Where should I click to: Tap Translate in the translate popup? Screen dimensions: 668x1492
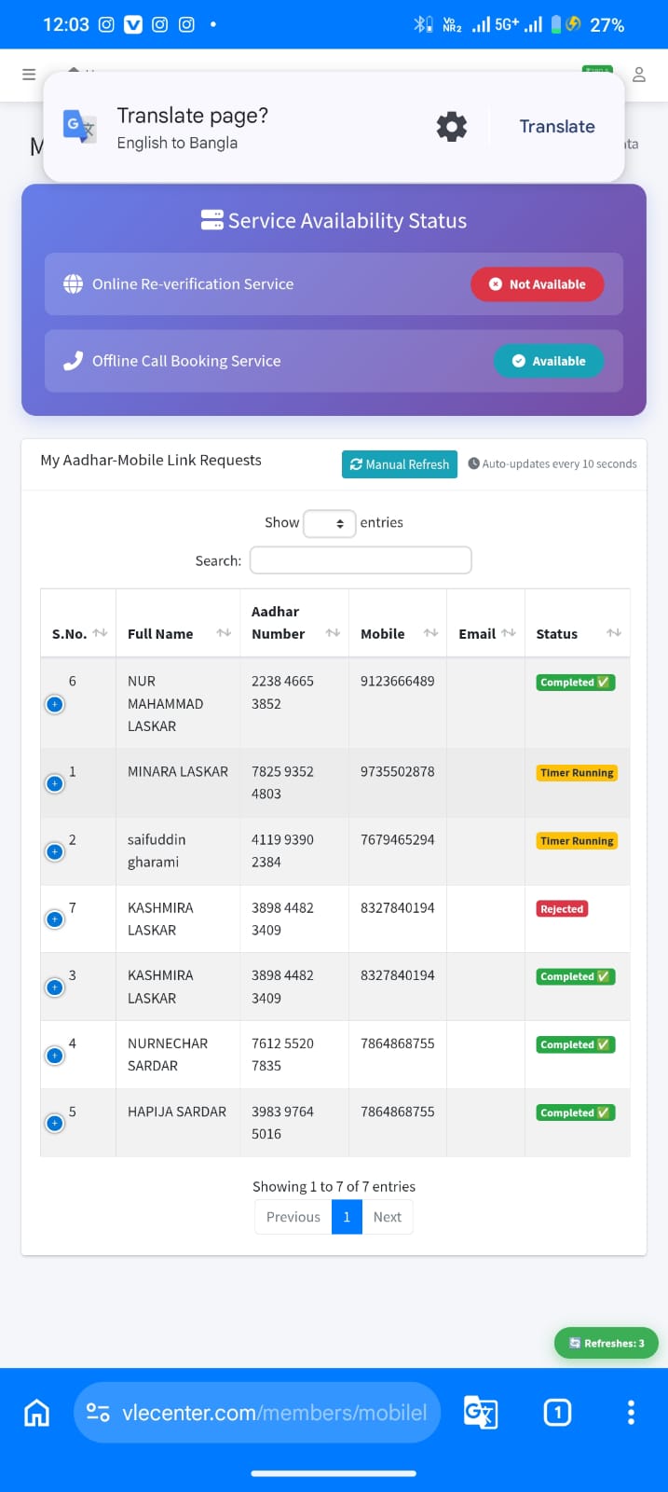(556, 127)
